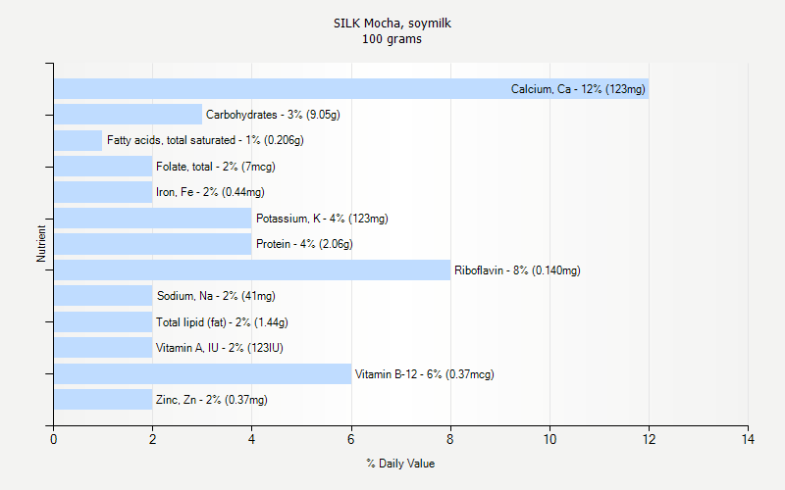Click the Sodium blue bar
This screenshot has height=490, width=785.
[x=103, y=296]
